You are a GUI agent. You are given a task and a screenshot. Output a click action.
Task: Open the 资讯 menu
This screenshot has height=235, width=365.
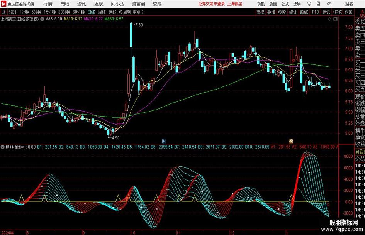coord(82,4)
